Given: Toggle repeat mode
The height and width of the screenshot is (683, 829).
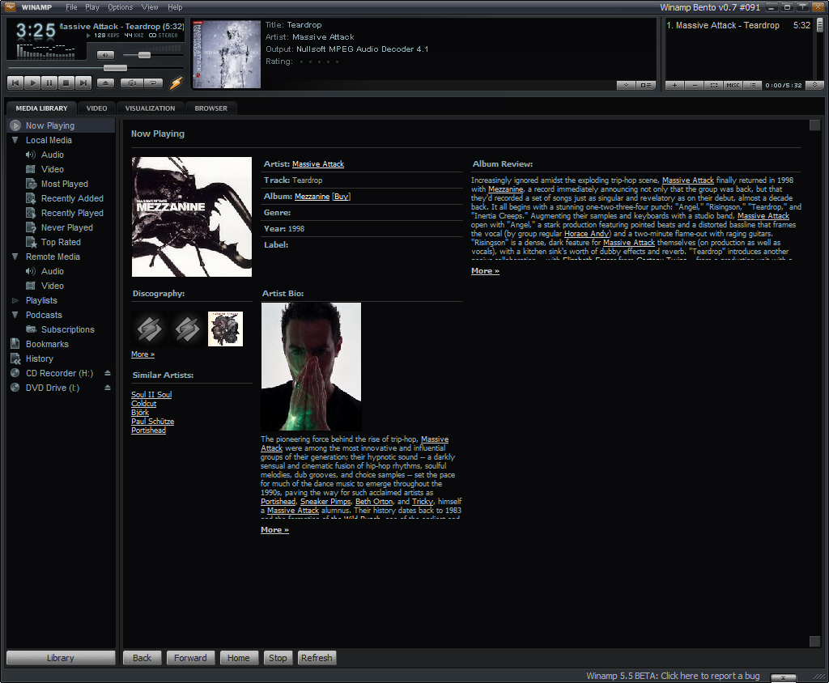Looking at the screenshot, I should (x=153, y=83).
